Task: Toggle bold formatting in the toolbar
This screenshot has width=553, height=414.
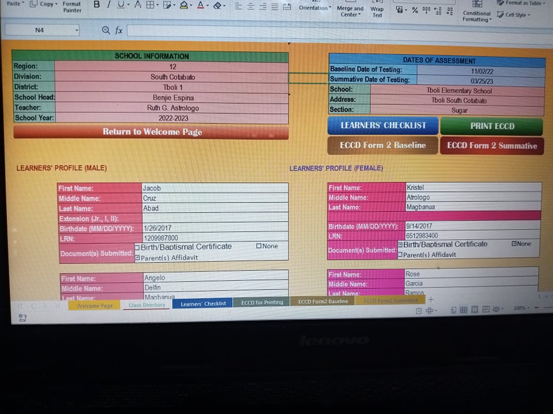Action: 97,5
